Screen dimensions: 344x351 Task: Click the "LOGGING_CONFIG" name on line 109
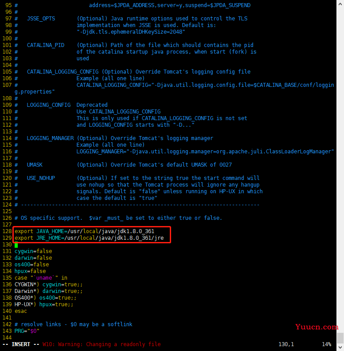(49, 105)
